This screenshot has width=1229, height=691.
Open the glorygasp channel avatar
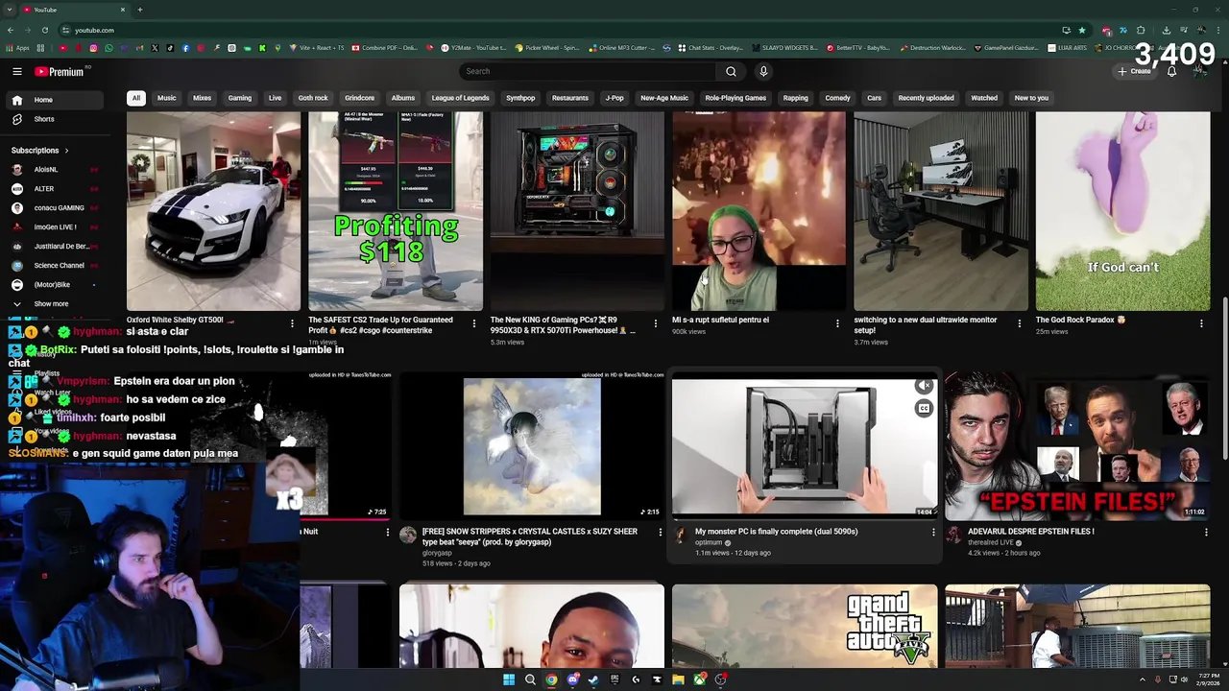[408, 535]
